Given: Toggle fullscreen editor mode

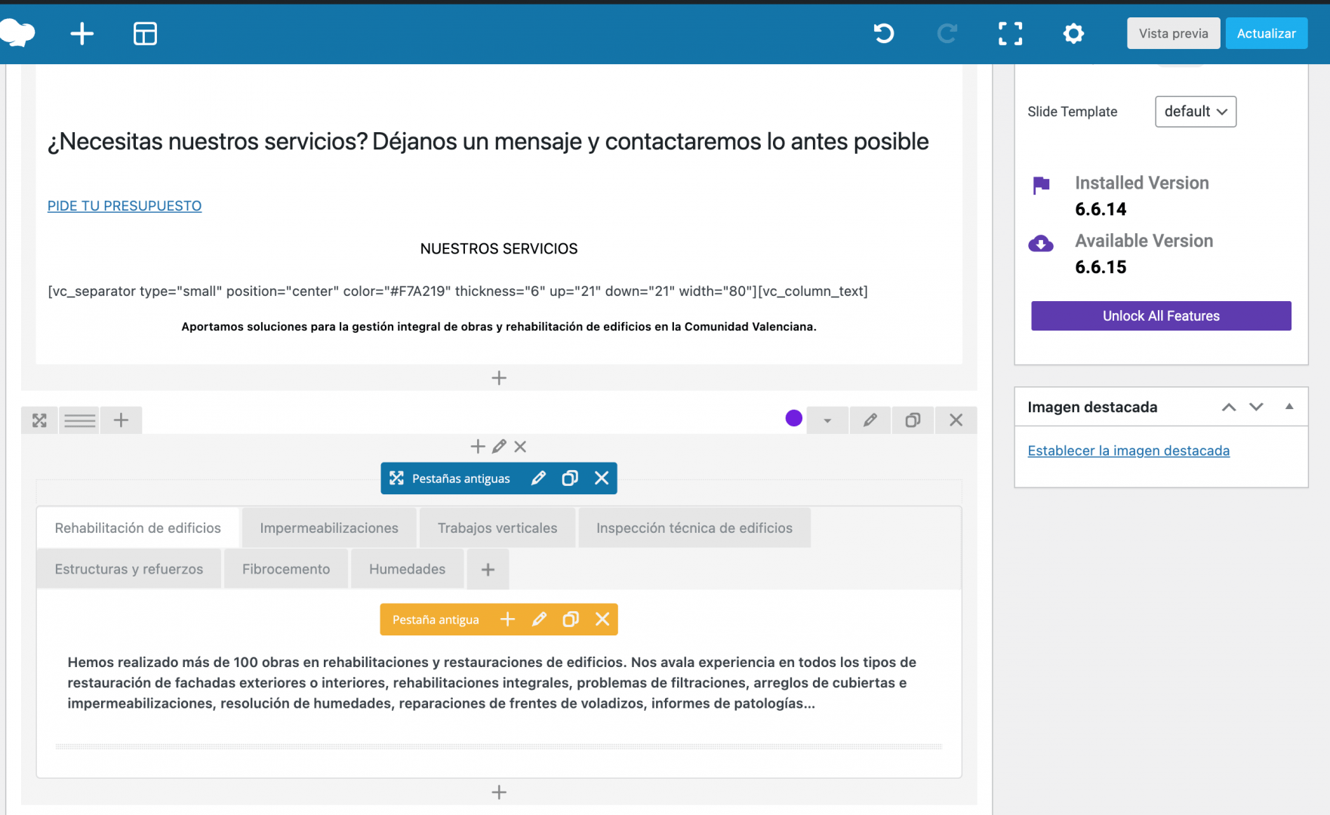Looking at the screenshot, I should tap(1010, 33).
